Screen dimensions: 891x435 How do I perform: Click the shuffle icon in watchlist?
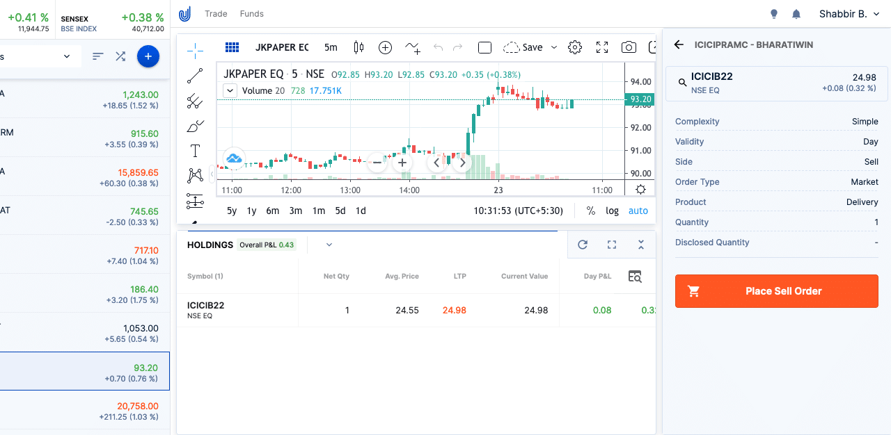(120, 56)
